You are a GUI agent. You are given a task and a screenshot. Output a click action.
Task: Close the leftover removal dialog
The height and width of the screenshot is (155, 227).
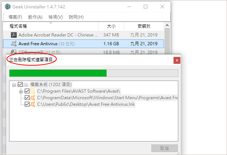click(x=177, y=61)
